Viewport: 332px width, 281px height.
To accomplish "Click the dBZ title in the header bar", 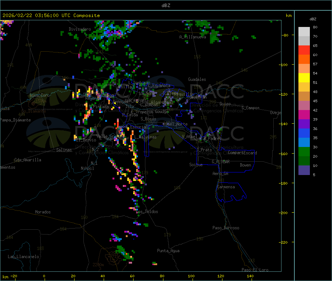I will 166,6.
